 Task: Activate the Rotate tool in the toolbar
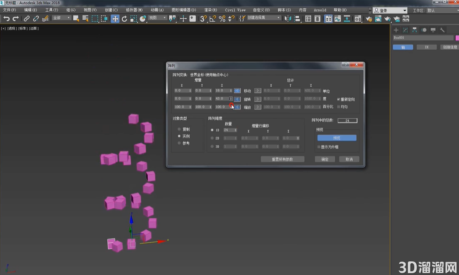coord(124,19)
